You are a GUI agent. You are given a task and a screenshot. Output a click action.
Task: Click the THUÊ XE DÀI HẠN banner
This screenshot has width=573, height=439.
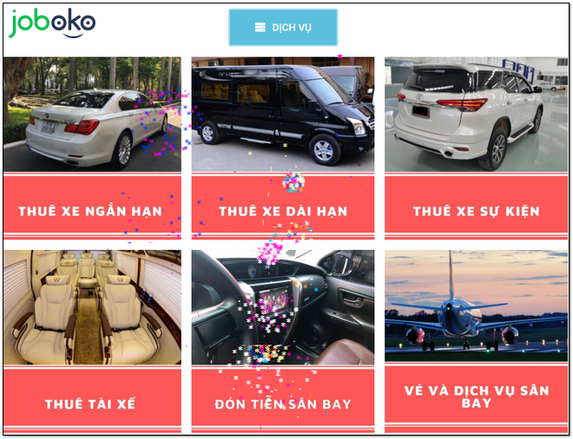[x=283, y=206]
